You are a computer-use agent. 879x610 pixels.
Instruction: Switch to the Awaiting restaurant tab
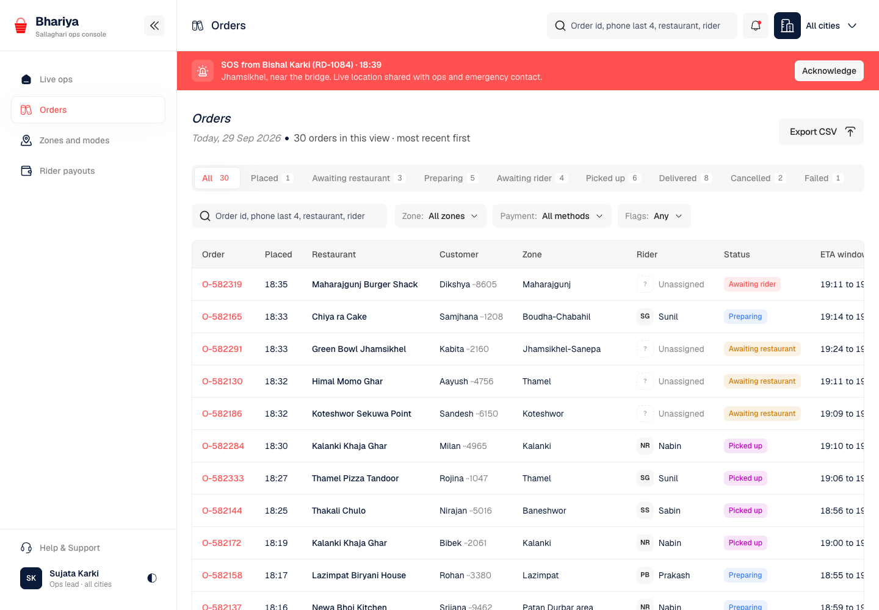point(358,178)
